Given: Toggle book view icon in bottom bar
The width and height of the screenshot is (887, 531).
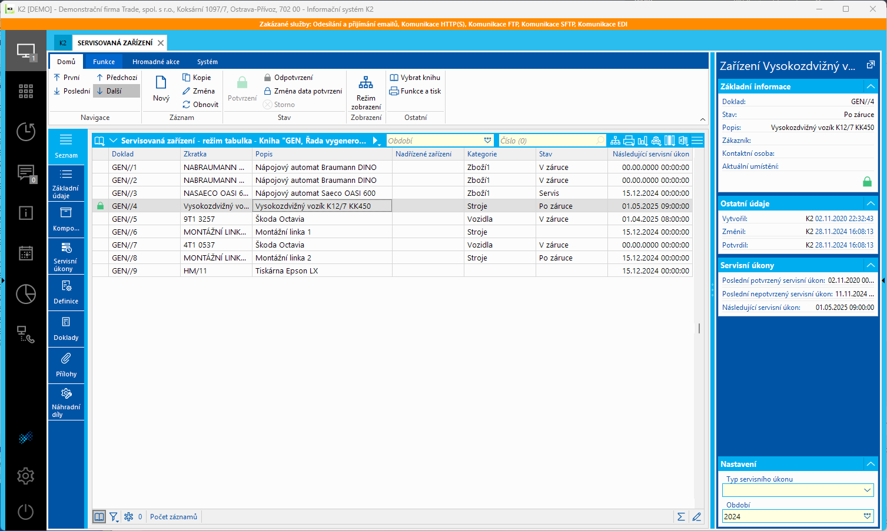Looking at the screenshot, I should point(99,517).
